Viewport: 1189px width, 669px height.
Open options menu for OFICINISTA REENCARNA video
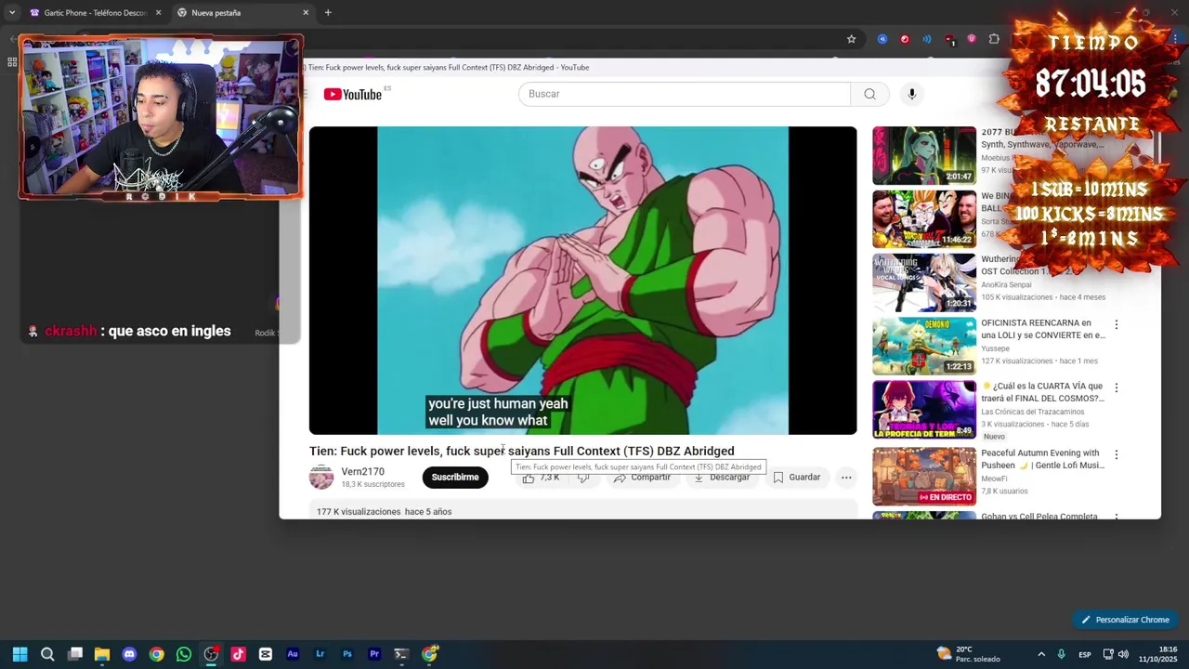click(x=1116, y=324)
